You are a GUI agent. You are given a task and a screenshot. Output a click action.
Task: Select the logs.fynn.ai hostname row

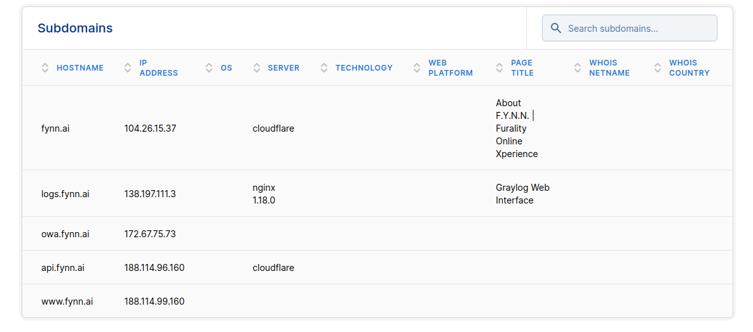click(x=65, y=194)
